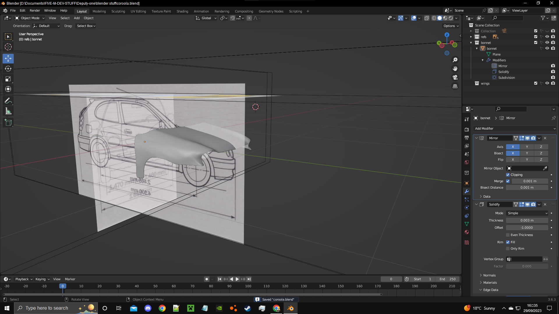Toggle Mirror Merge checkbox
559x314 pixels.
(x=508, y=181)
